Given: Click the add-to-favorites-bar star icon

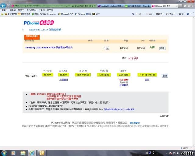Looking at the screenshot, I should point(2,14).
